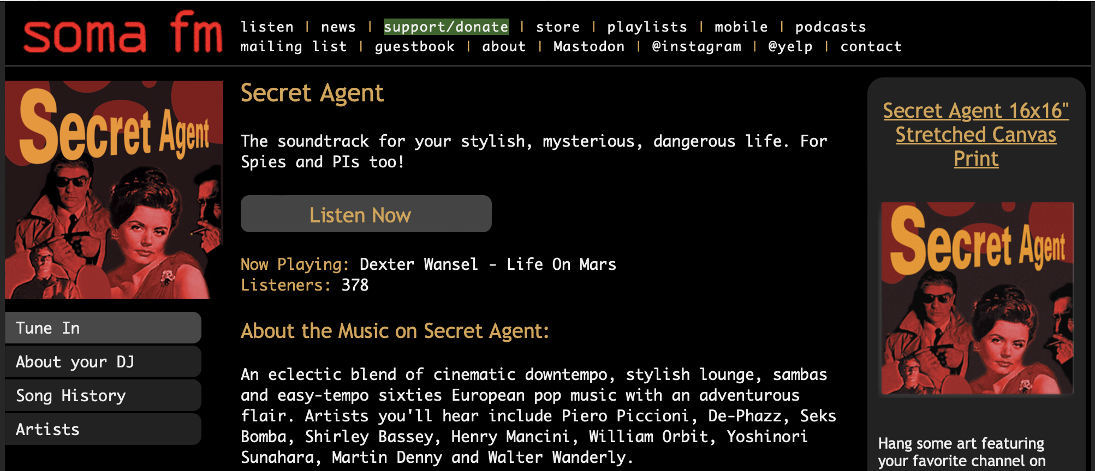Open the podcasts page
1095x471 pixels.
pyautogui.click(x=830, y=27)
